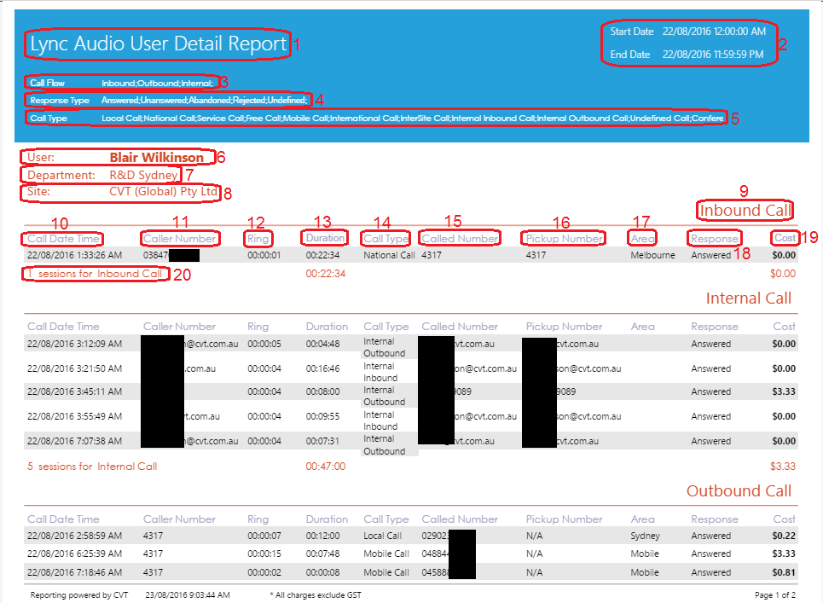Click the $0.22 cost value

coord(784,536)
